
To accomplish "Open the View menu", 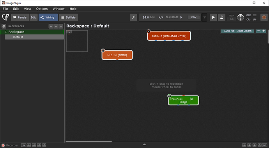I will [27, 9].
